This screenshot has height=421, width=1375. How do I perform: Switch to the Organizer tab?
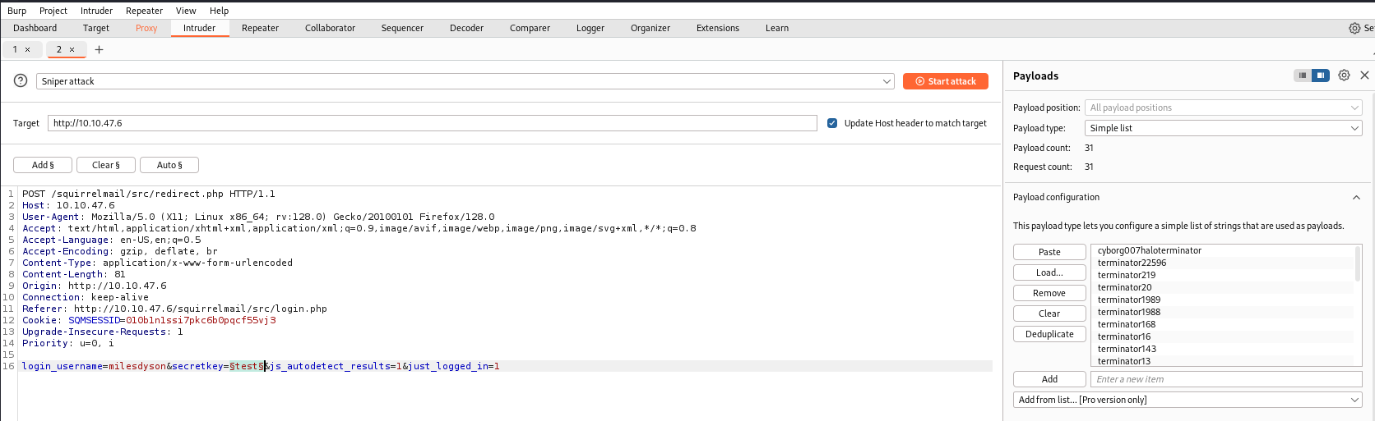(650, 28)
